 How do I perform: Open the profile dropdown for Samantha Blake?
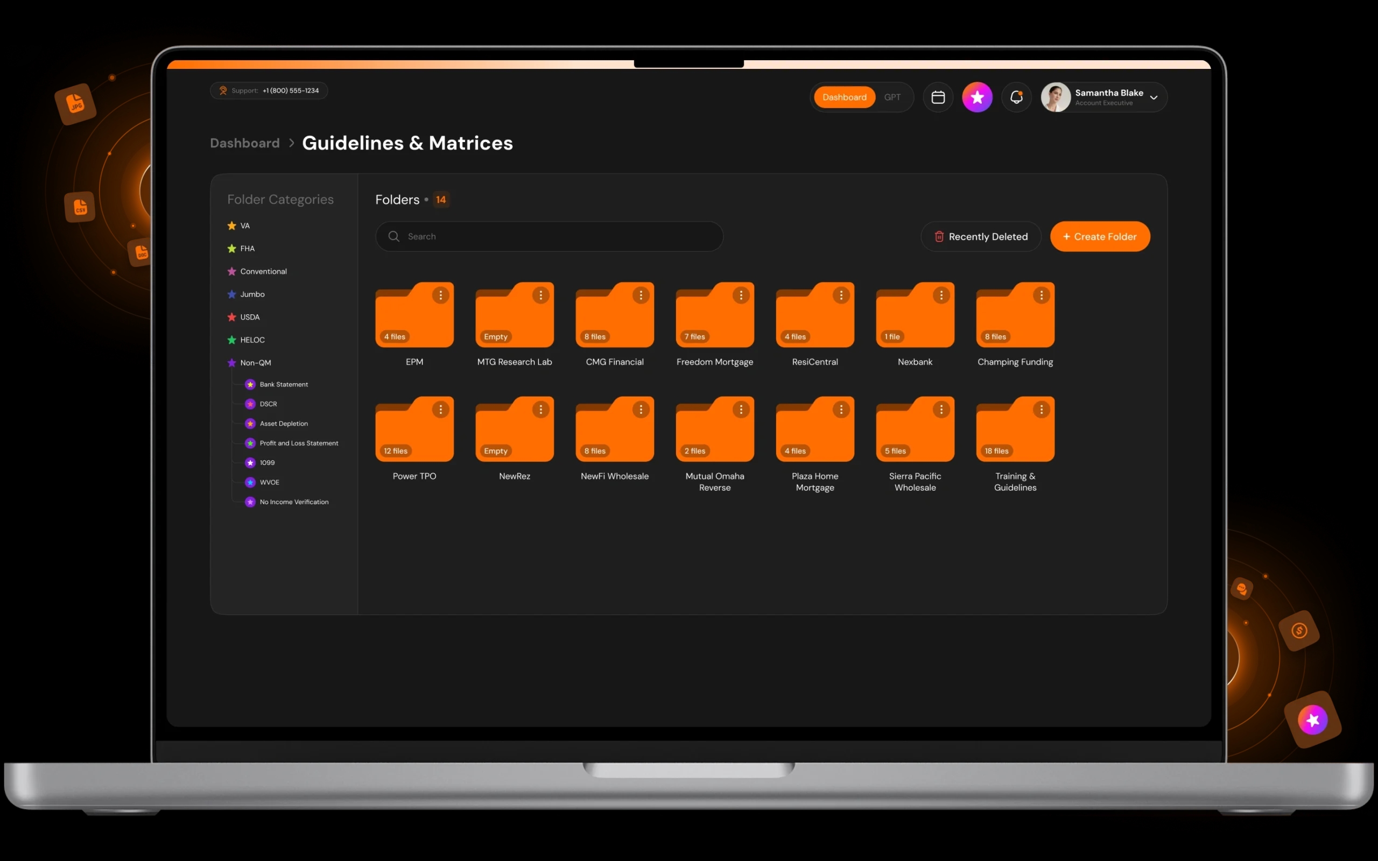tap(1154, 97)
